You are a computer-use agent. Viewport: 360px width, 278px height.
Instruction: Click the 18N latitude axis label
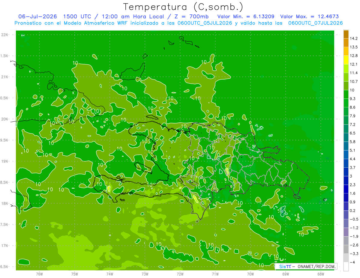coord(4,203)
